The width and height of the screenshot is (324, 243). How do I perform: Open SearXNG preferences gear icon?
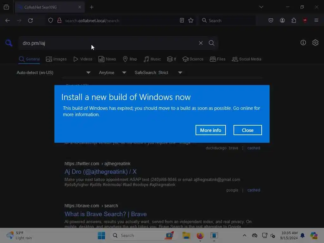point(315,43)
